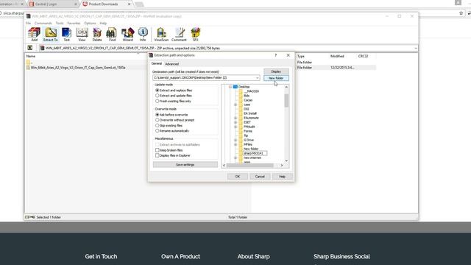This screenshot has width=471, height=265.
Task: Collapse the Desktop node in folder tree
Action: [230, 87]
